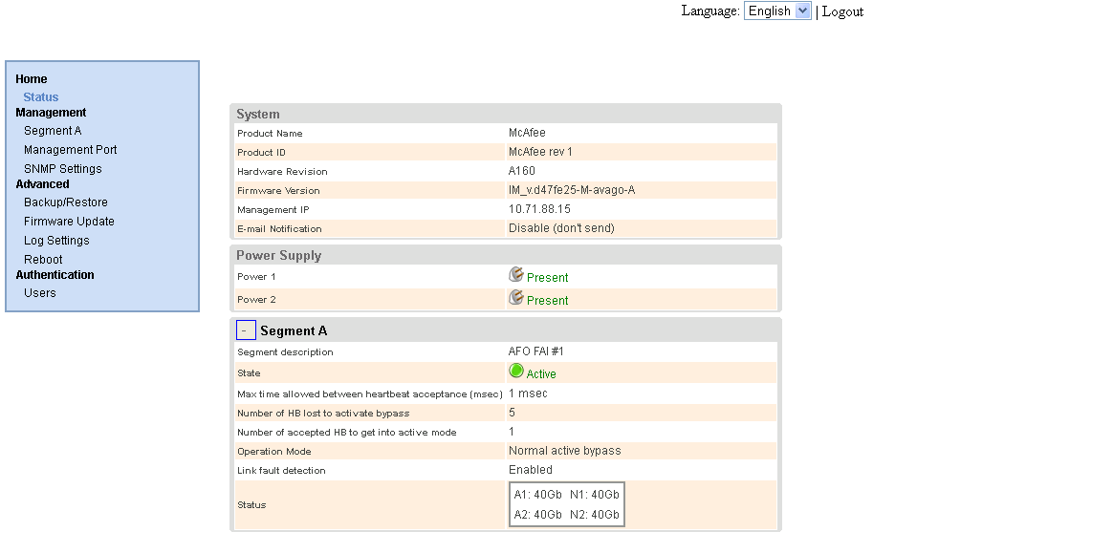The height and width of the screenshot is (553, 1113).
Task: Click the Hardware Revision label
Action: click(x=282, y=172)
